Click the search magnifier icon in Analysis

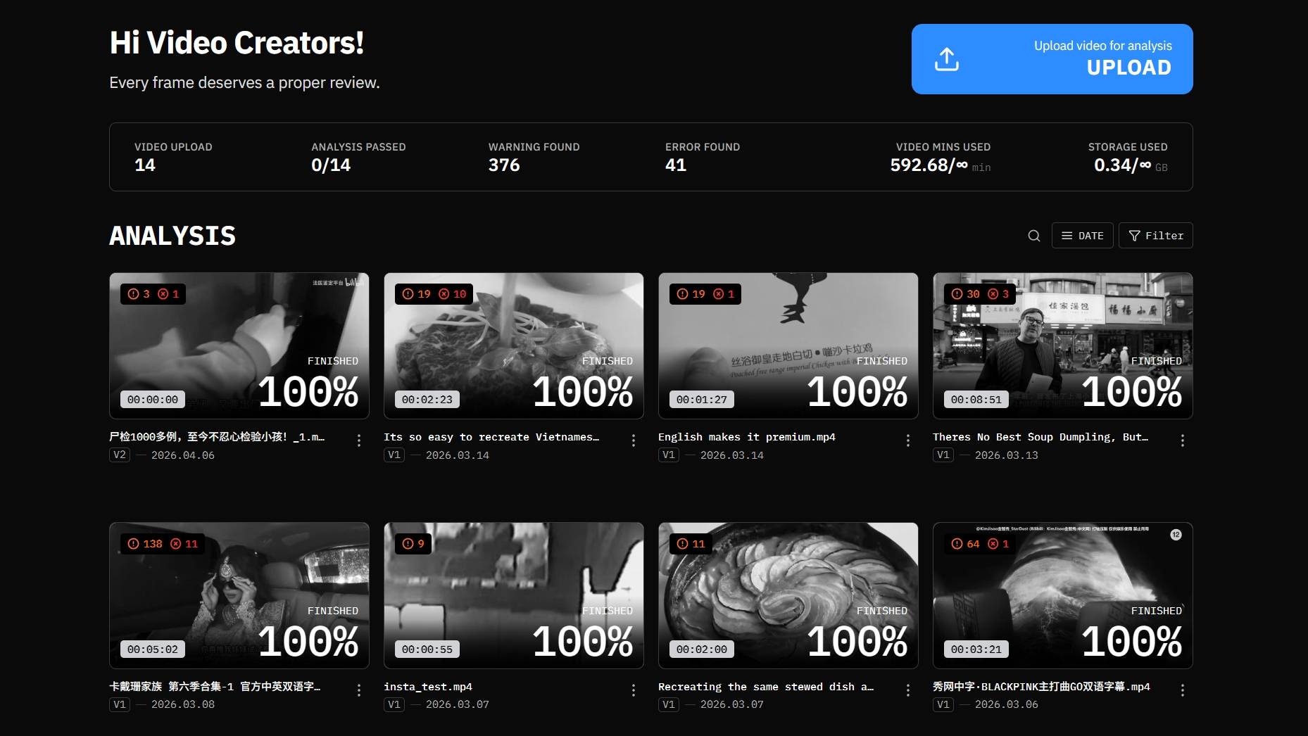click(1033, 236)
